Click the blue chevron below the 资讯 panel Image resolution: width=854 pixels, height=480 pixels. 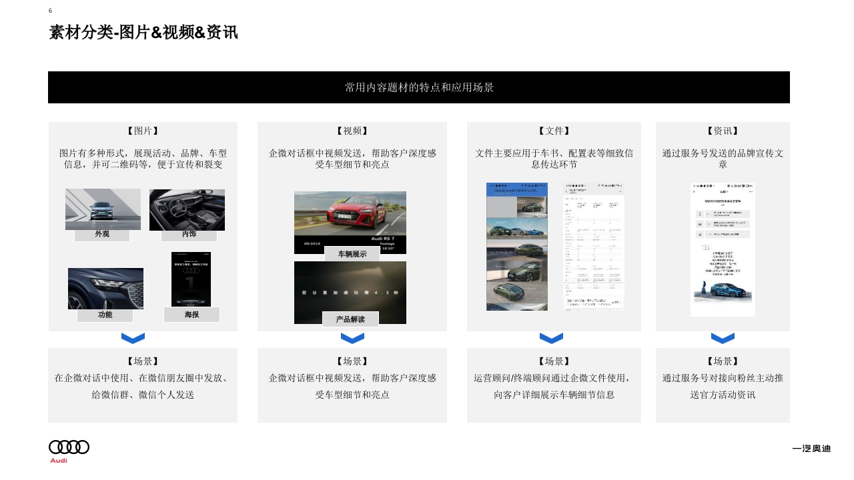[723, 338]
